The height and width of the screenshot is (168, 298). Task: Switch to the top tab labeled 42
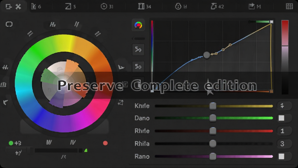[217, 6]
